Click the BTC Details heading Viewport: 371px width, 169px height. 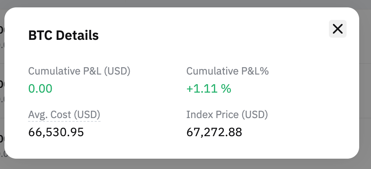[x=64, y=36]
